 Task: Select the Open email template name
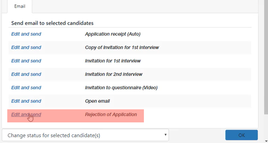click(x=98, y=101)
